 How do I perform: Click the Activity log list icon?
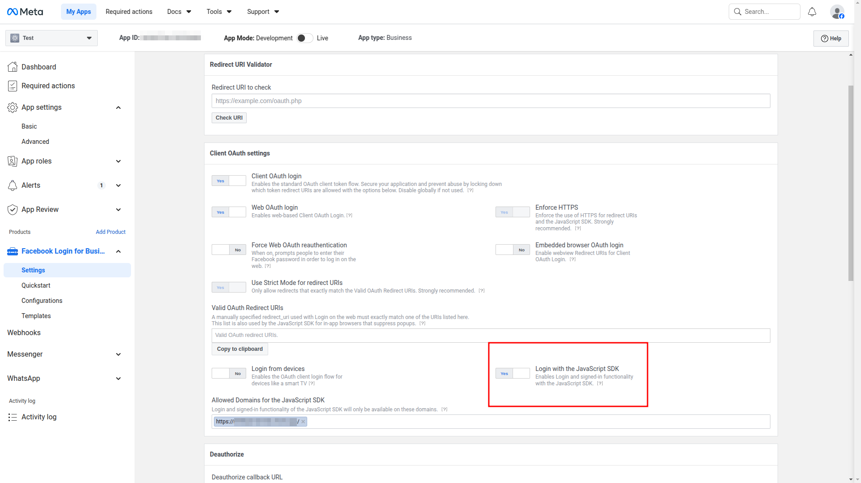click(13, 417)
